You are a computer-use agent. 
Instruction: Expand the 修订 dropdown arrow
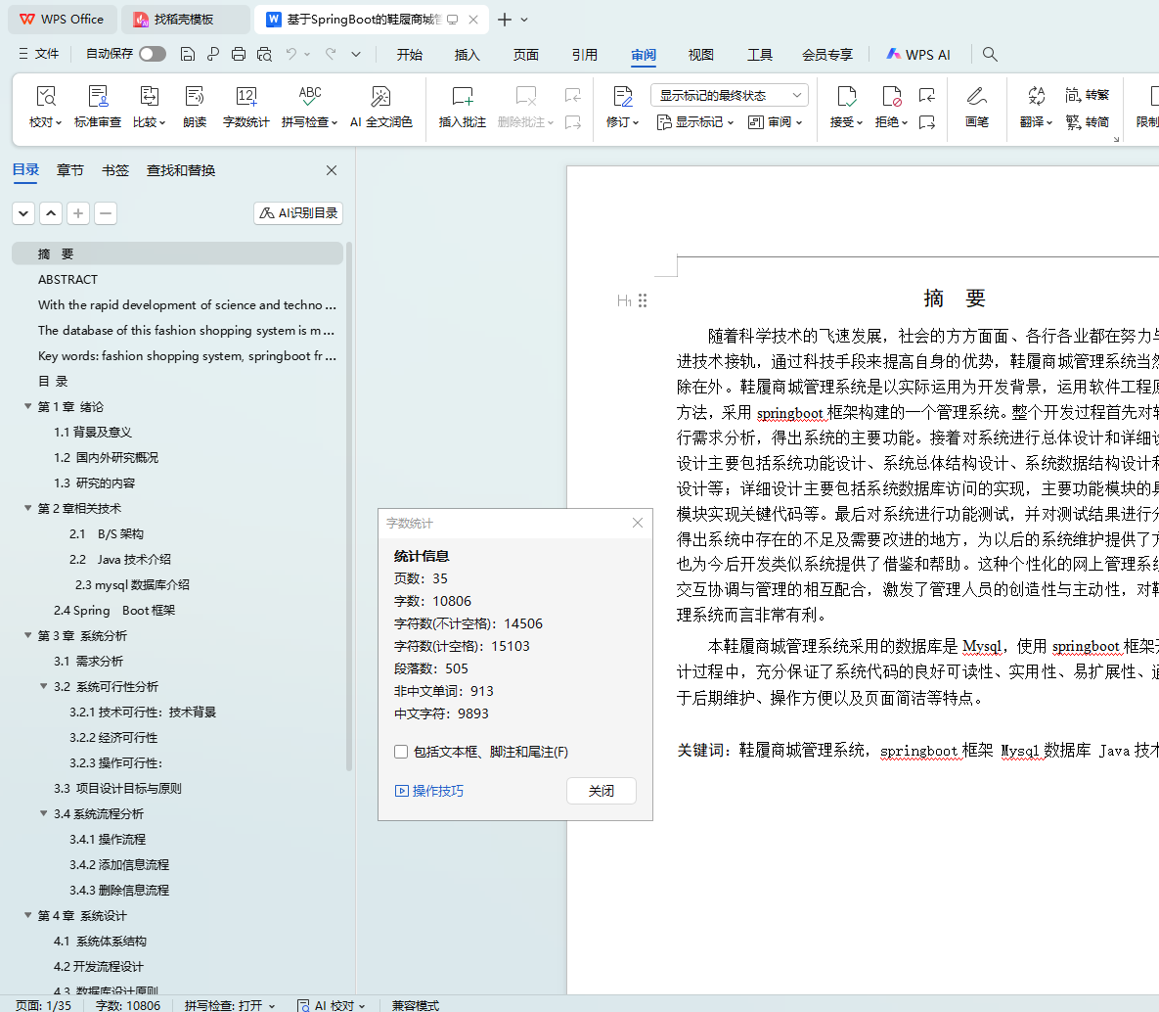coord(636,122)
